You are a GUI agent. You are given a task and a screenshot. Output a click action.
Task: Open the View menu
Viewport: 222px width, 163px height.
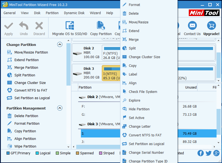pyautogui.click(x=25, y=13)
